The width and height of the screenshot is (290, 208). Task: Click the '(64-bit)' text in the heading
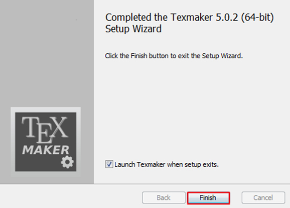(257, 18)
